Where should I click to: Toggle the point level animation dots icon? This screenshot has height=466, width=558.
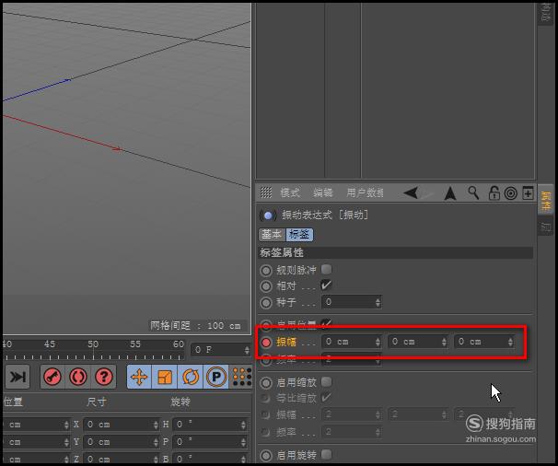tap(241, 377)
